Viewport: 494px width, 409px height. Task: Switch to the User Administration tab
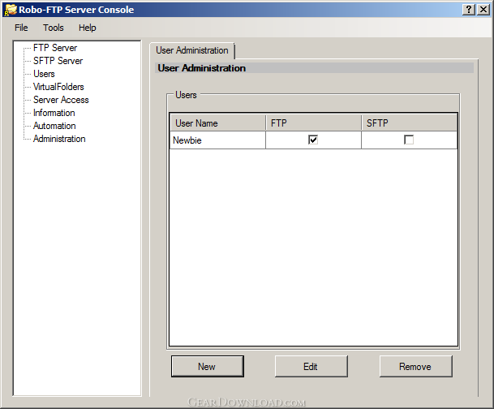pyautogui.click(x=192, y=50)
